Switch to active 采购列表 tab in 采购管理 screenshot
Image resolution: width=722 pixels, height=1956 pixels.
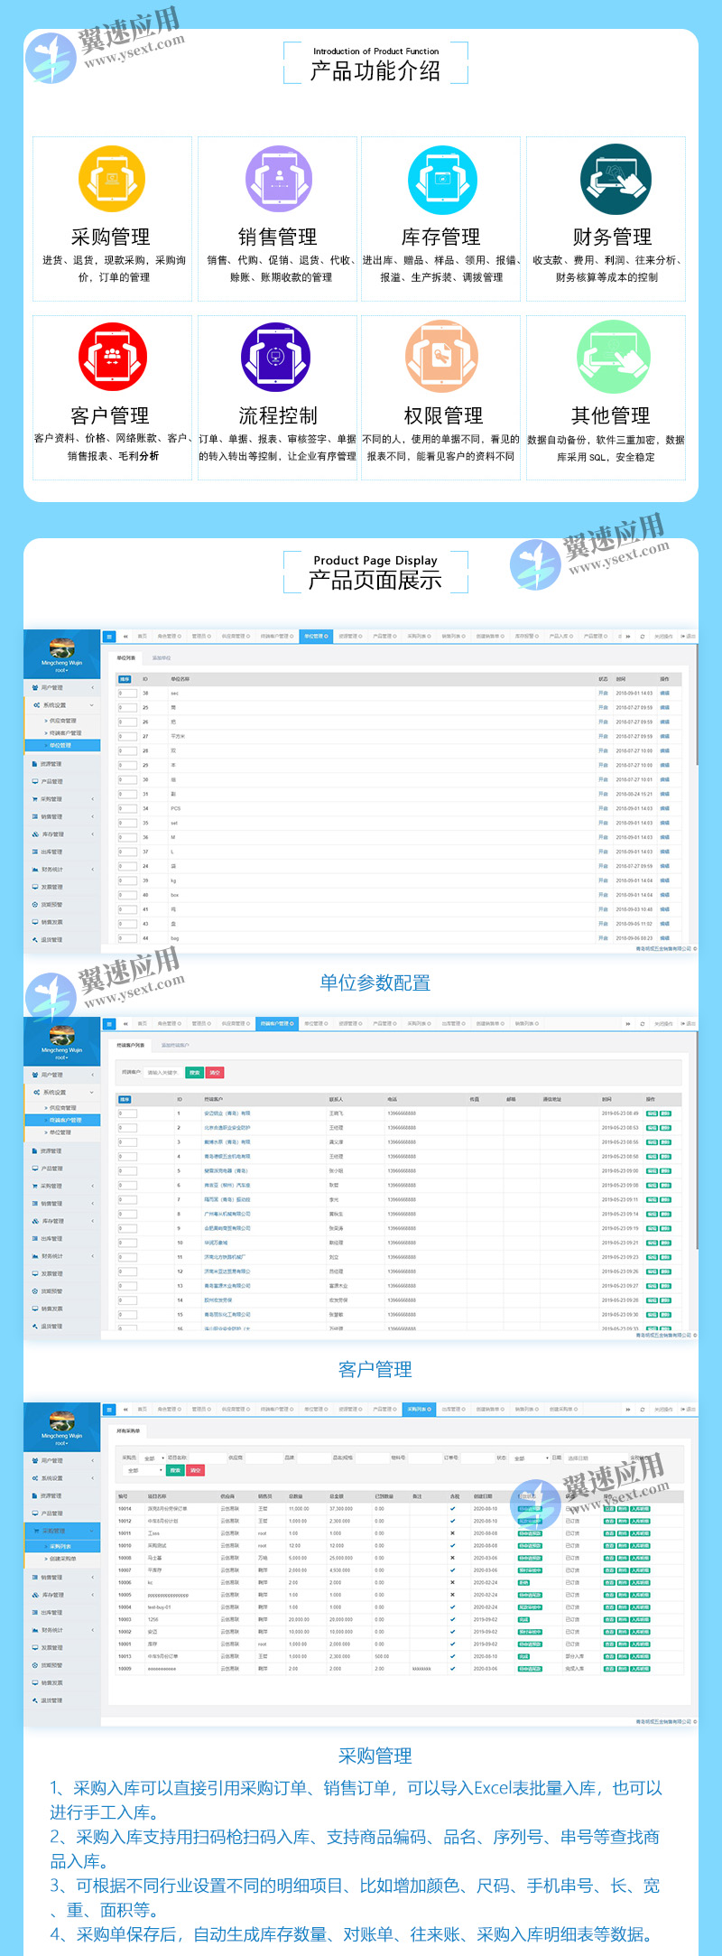point(418,1409)
